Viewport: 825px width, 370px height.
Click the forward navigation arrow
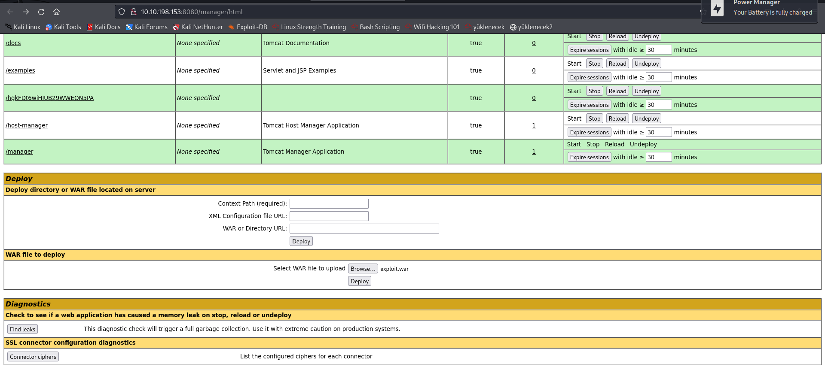[26, 12]
